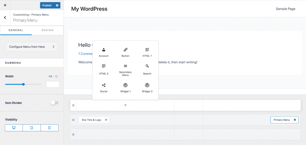Image resolution: width=306 pixels, height=145 pixels.
Task: Select the HTML 1 element icon
Action: click(147, 50)
